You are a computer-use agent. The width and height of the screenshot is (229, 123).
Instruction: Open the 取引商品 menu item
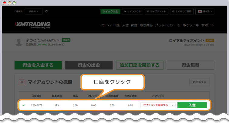coord(146,25)
